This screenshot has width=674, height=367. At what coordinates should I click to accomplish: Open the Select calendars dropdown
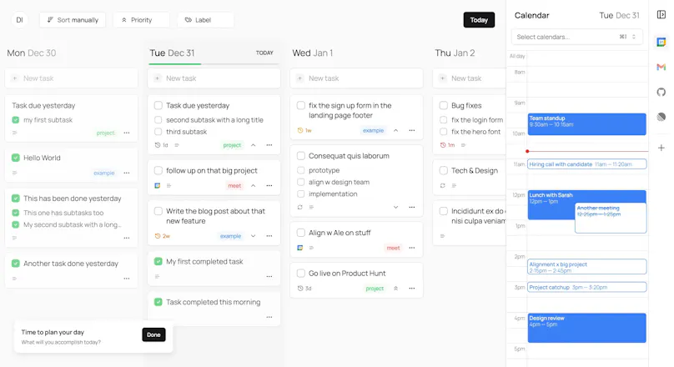click(577, 37)
